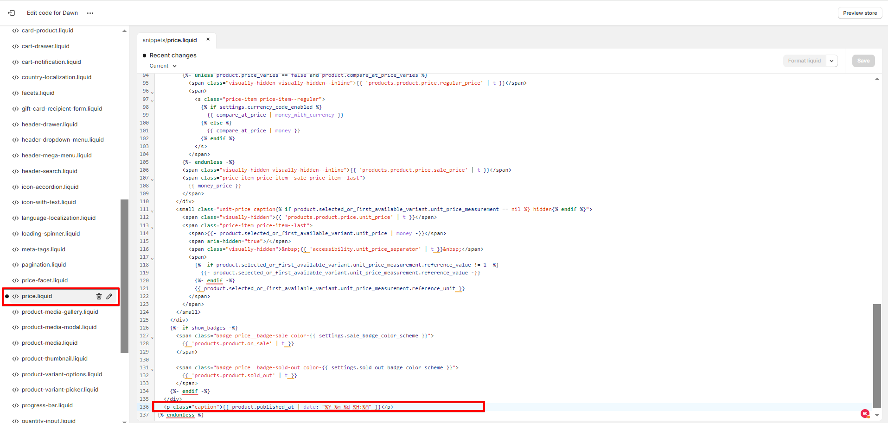This screenshot has height=423, width=888.
Task: Open the Current version dropdown
Action: [x=163, y=66]
